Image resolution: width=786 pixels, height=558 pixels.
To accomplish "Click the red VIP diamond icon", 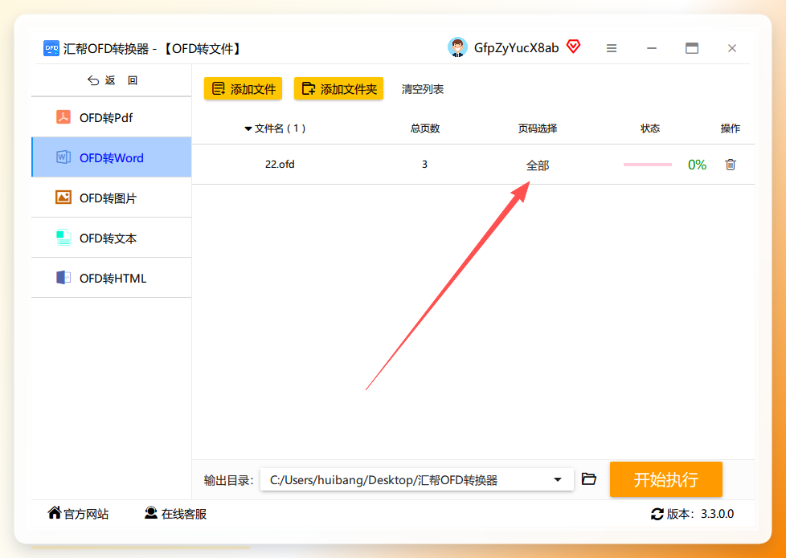I will click(574, 47).
